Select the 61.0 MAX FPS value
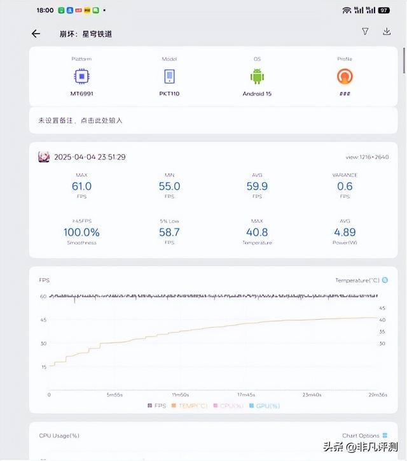 tap(81, 186)
